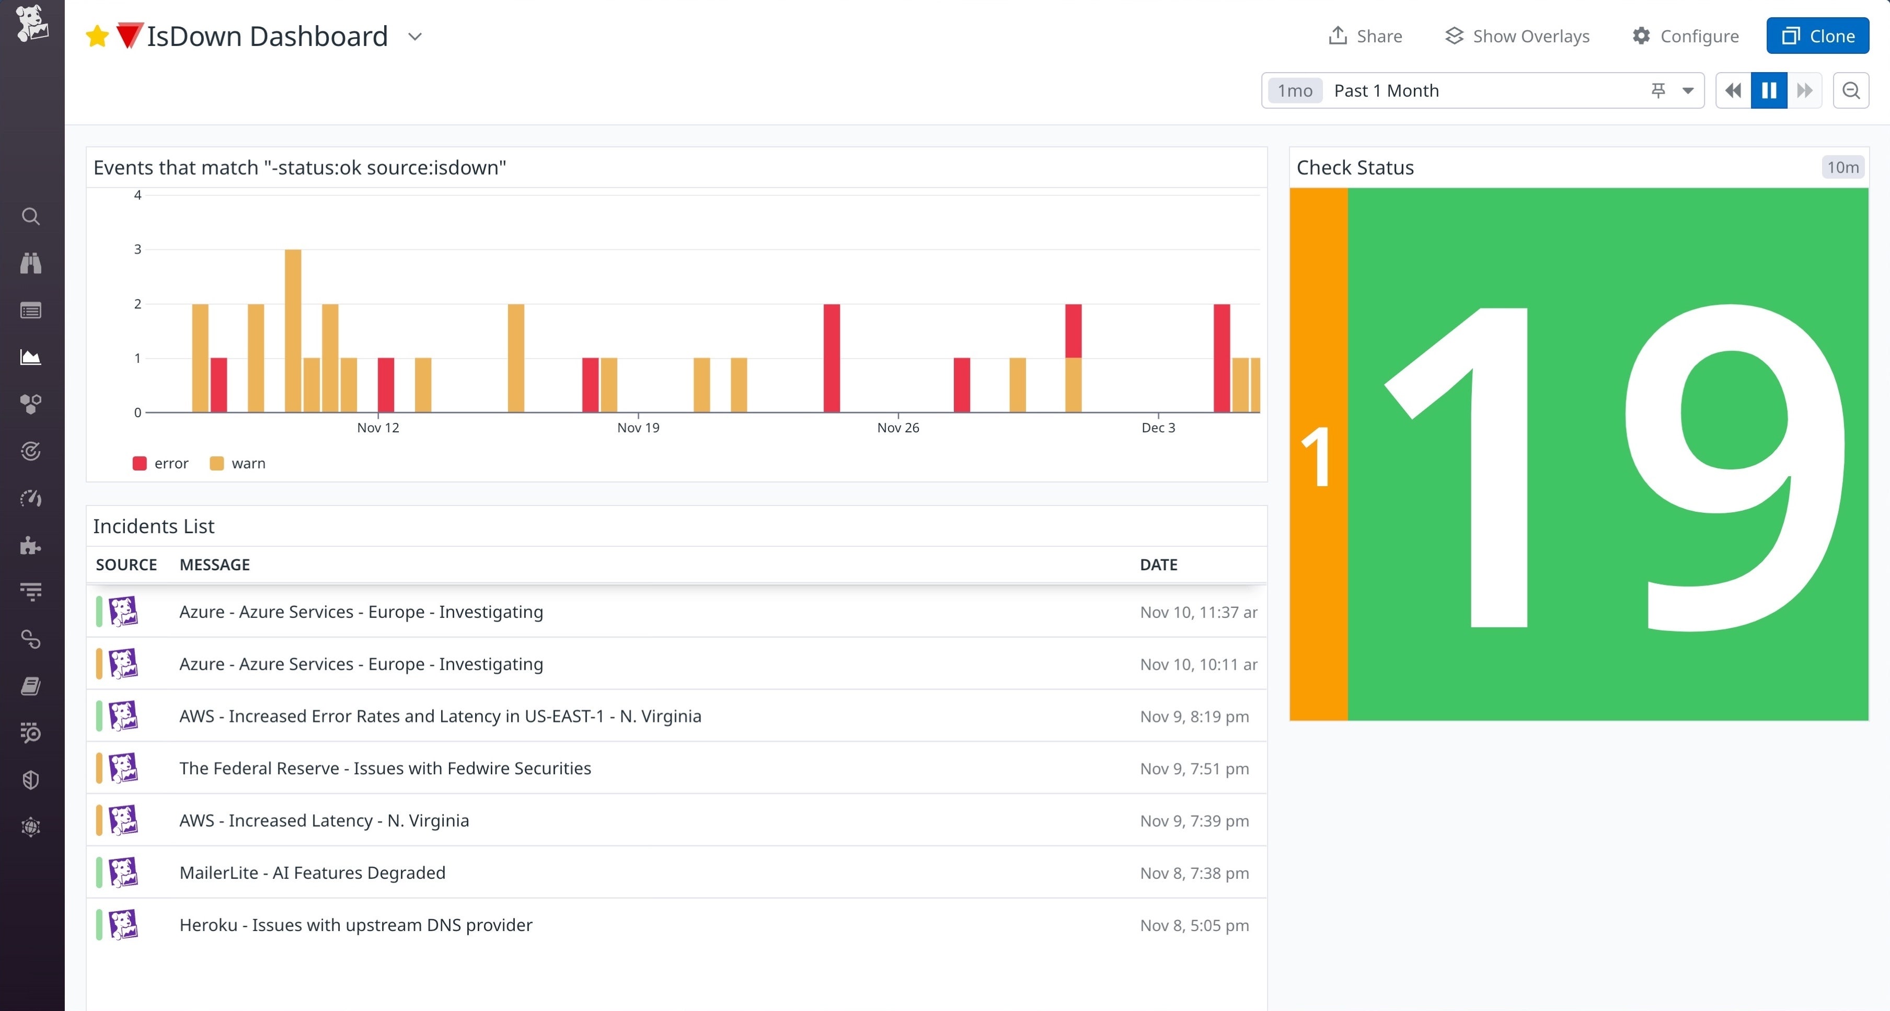
Task: Open the time range dropdown arrow
Action: pyautogui.click(x=1688, y=90)
